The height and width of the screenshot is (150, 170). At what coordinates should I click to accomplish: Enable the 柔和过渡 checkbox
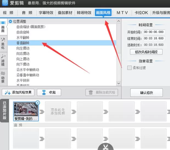tap(129, 68)
